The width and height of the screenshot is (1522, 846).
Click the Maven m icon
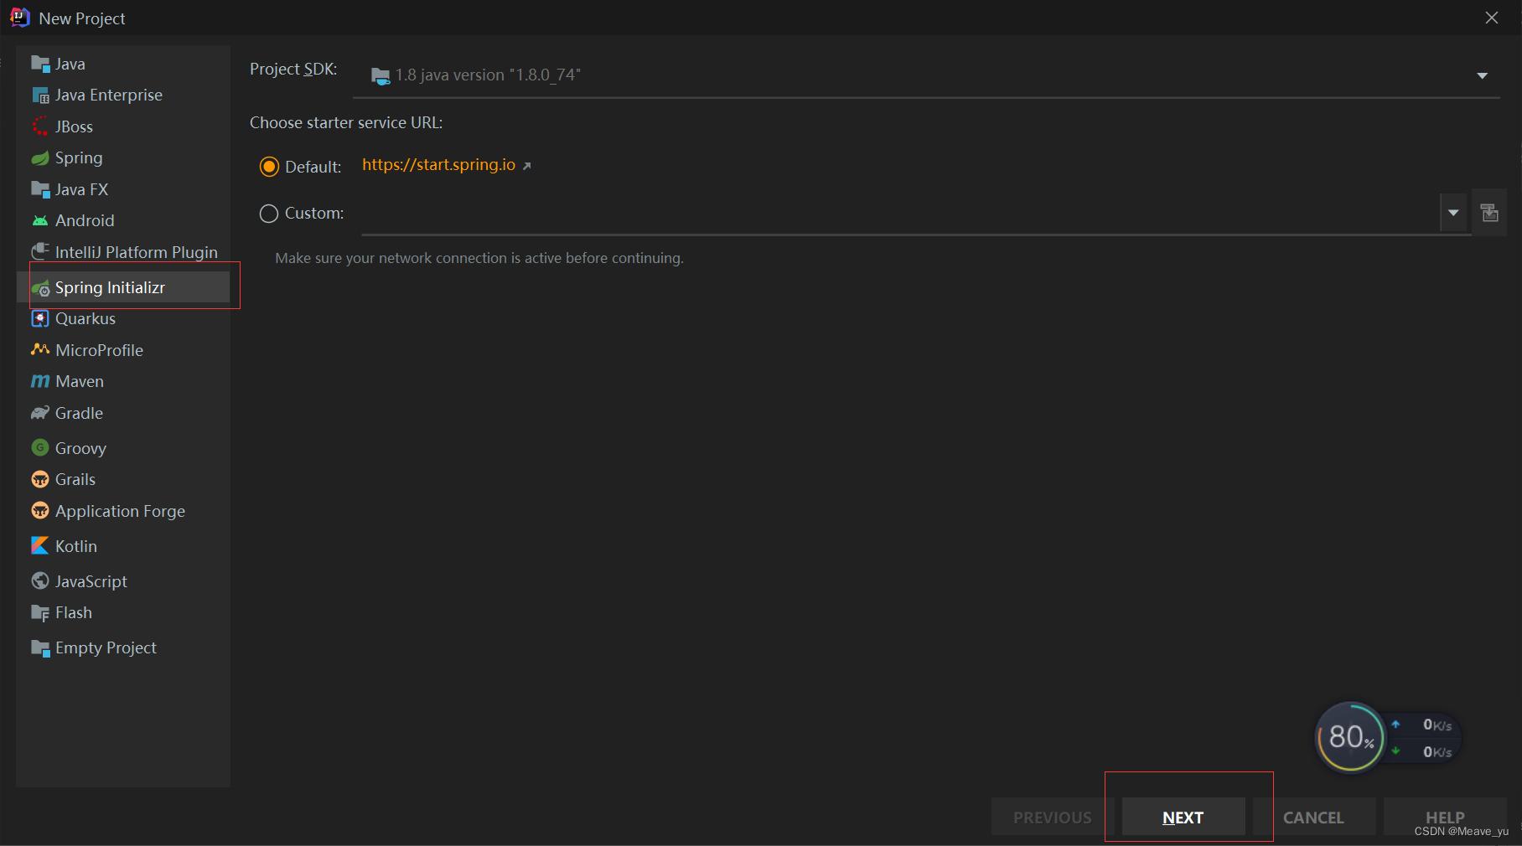pyautogui.click(x=40, y=381)
